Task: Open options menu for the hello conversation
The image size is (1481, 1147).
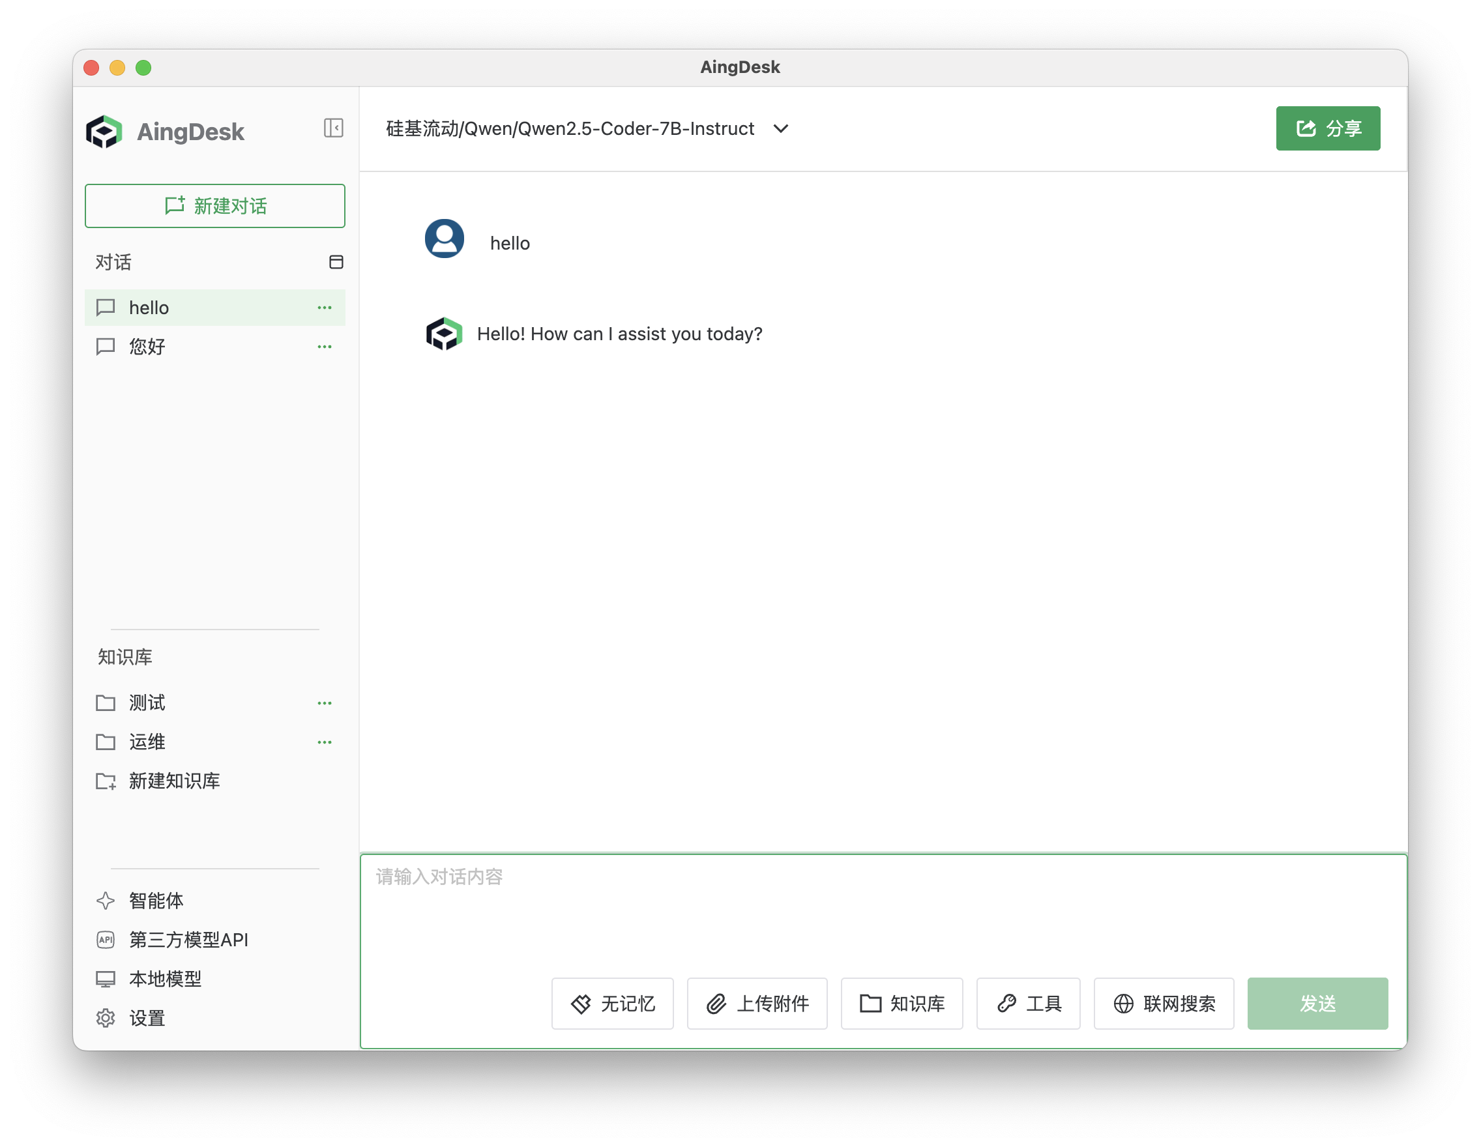Action: tap(325, 307)
